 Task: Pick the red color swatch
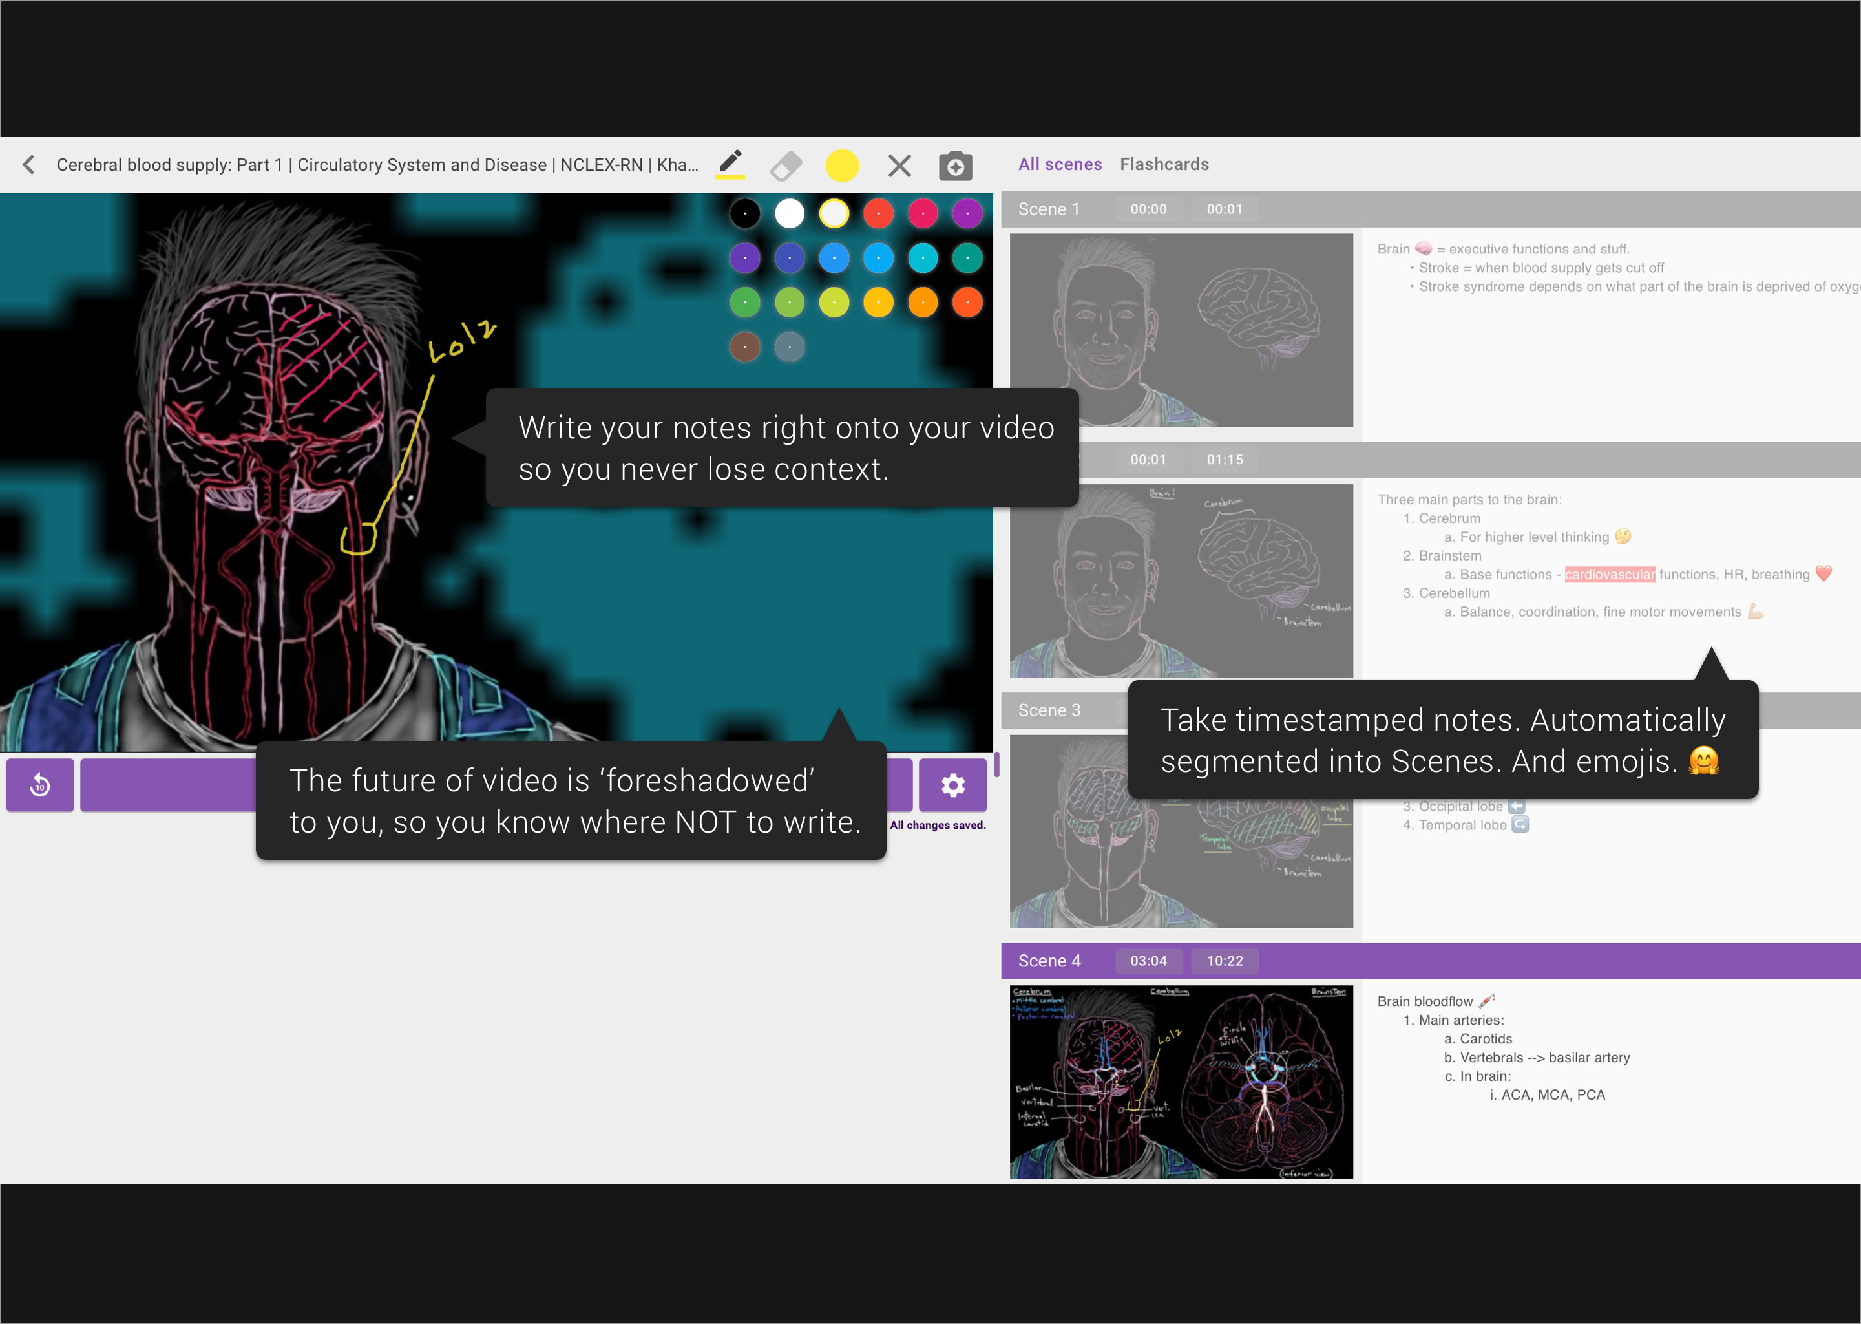[x=878, y=213]
